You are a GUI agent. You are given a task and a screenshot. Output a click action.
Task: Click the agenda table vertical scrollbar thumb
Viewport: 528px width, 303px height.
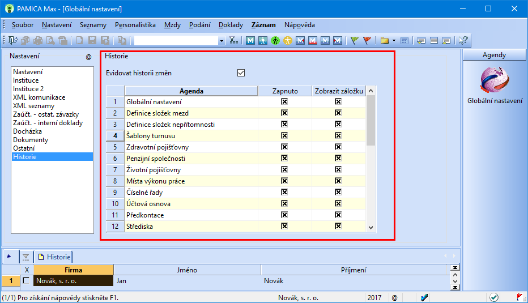[371, 121]
